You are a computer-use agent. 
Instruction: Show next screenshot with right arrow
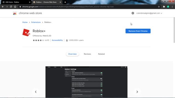(x=137, y=92)
